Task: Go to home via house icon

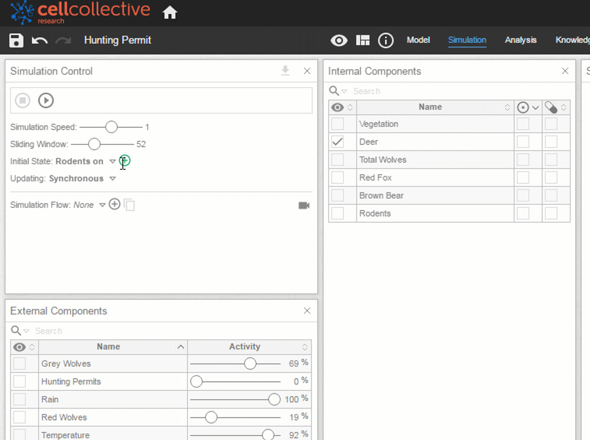Action: point(170,12)
